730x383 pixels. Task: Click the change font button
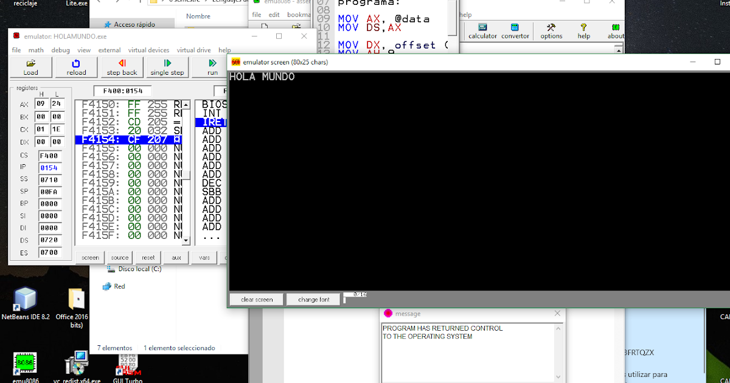click(x=313, y=298)
